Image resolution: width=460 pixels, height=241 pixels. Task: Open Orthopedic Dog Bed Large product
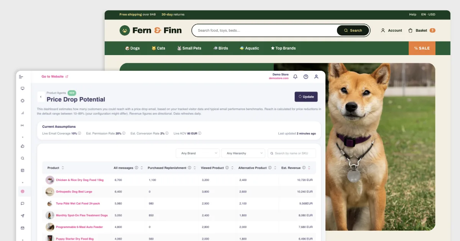74,192
